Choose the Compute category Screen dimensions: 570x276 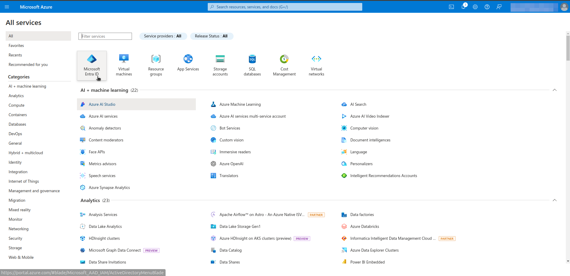[16, 105]
